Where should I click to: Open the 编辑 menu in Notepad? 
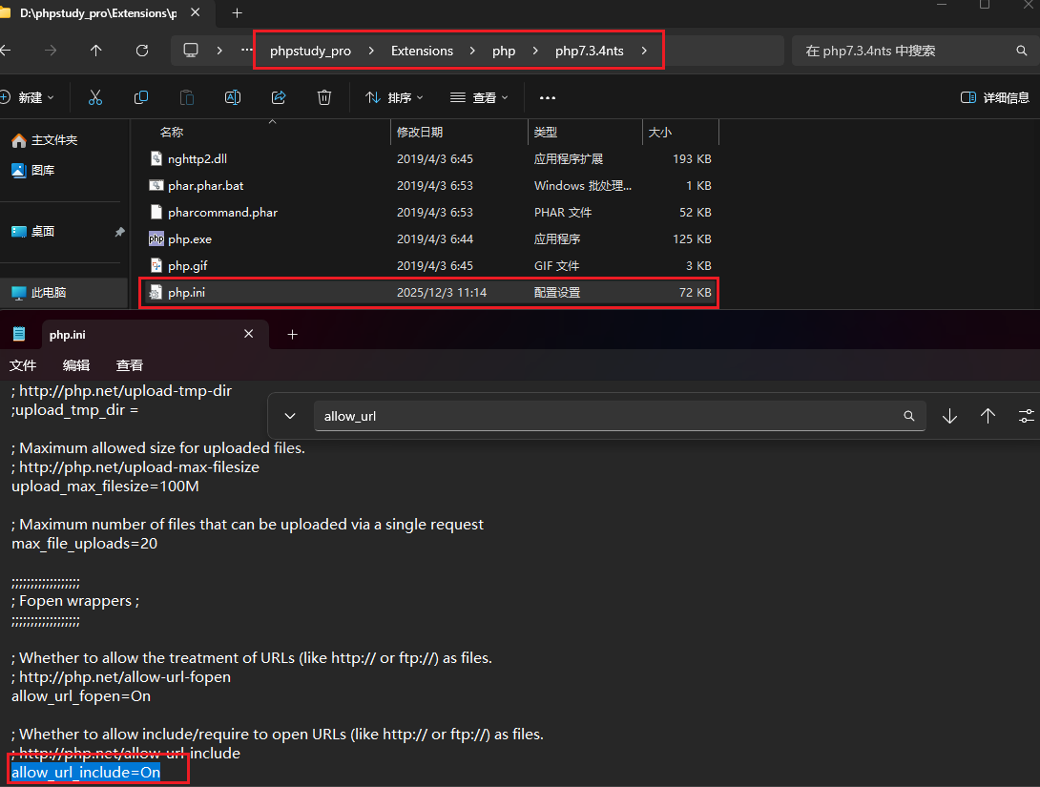coord(76,365)
